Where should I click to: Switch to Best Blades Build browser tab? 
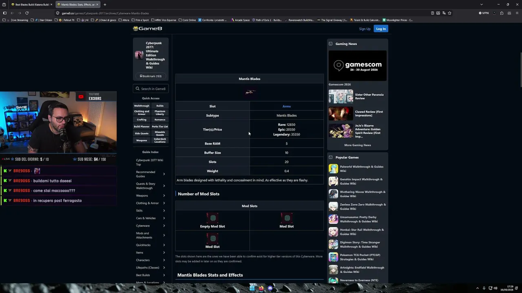tap(32, 4)
